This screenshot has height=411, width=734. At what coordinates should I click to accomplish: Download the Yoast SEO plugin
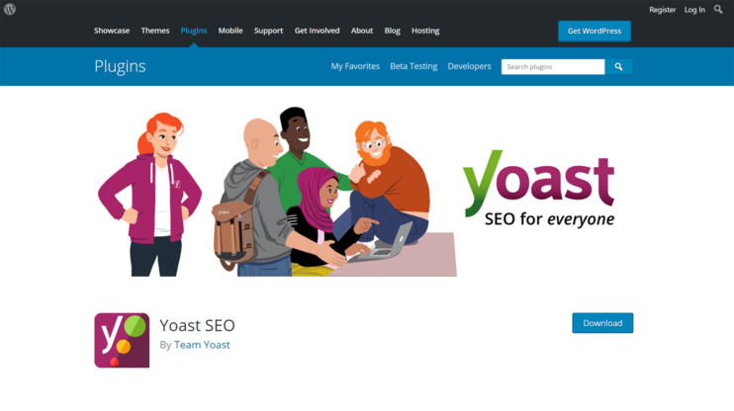602,323
